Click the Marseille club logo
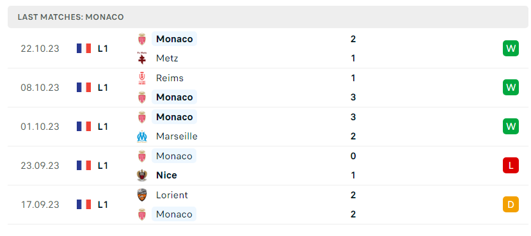531x236 pixels. click(x=142, y=136)
